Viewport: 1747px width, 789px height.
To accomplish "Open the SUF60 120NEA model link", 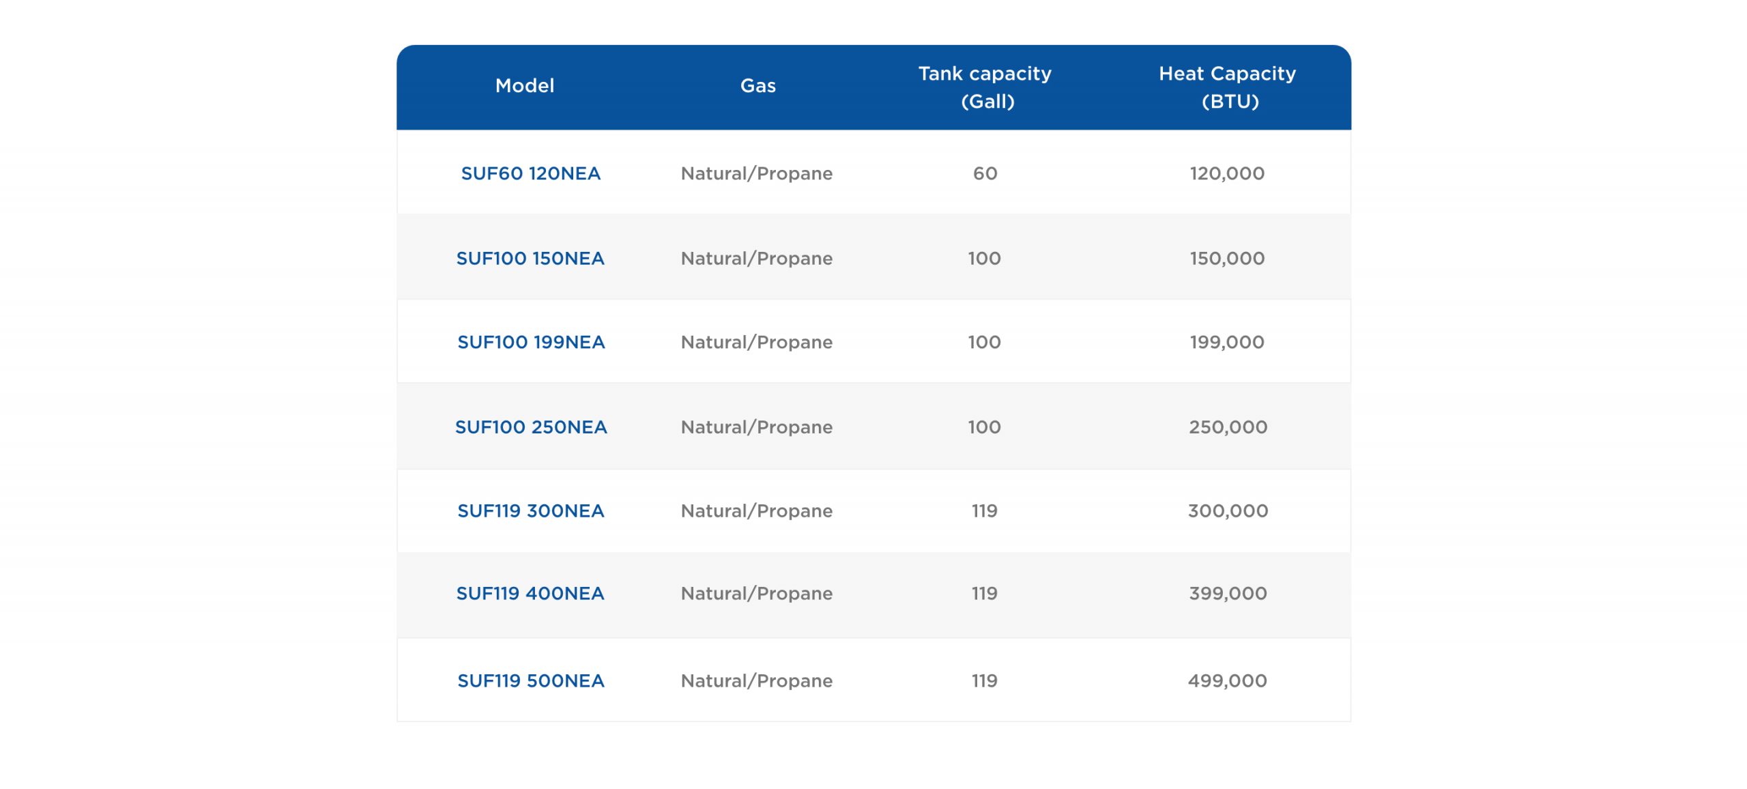I will [530, 173].
